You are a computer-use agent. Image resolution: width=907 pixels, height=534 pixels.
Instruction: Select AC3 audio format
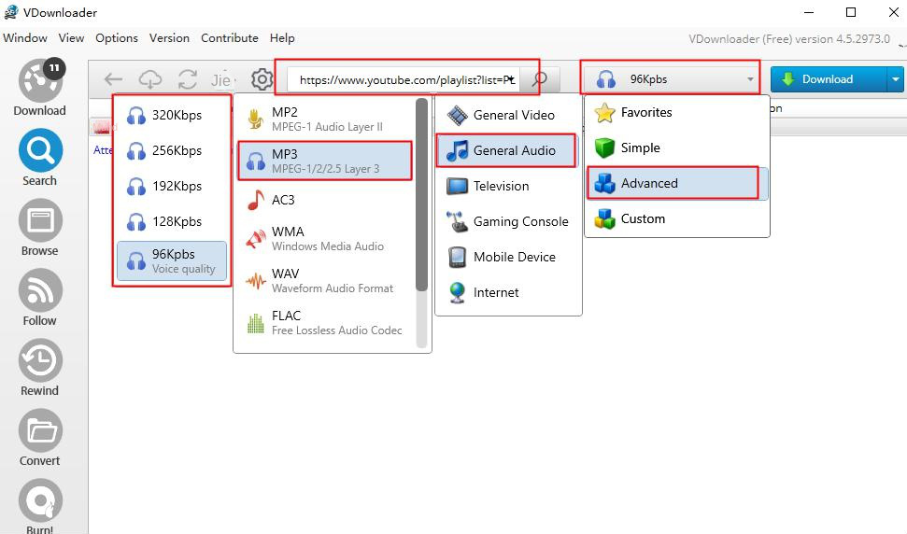click(326, 200)
